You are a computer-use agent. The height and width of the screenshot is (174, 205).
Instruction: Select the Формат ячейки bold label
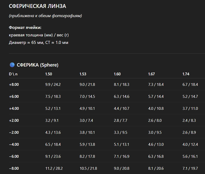(25, 27)
